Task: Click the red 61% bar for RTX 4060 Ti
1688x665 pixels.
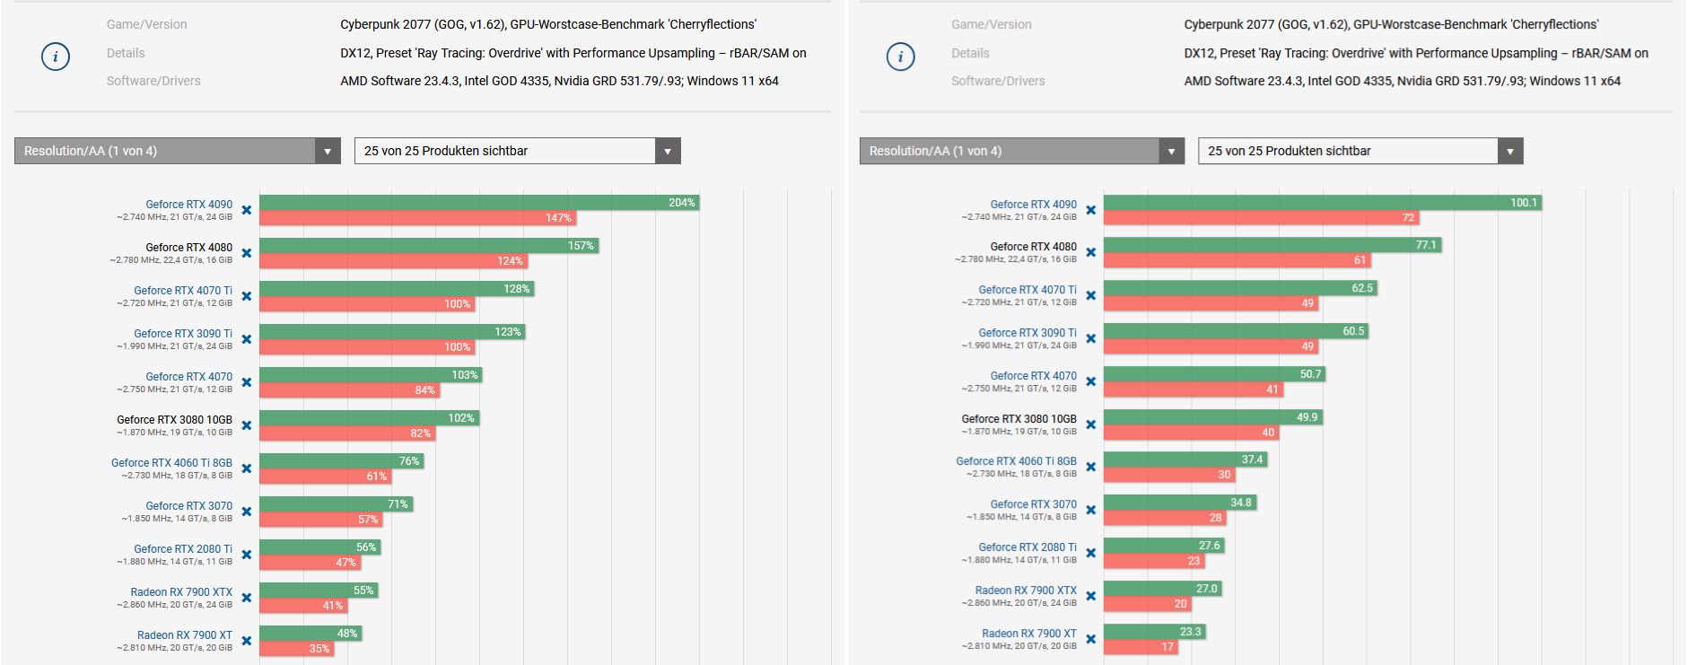Action: tap(326, 477)
